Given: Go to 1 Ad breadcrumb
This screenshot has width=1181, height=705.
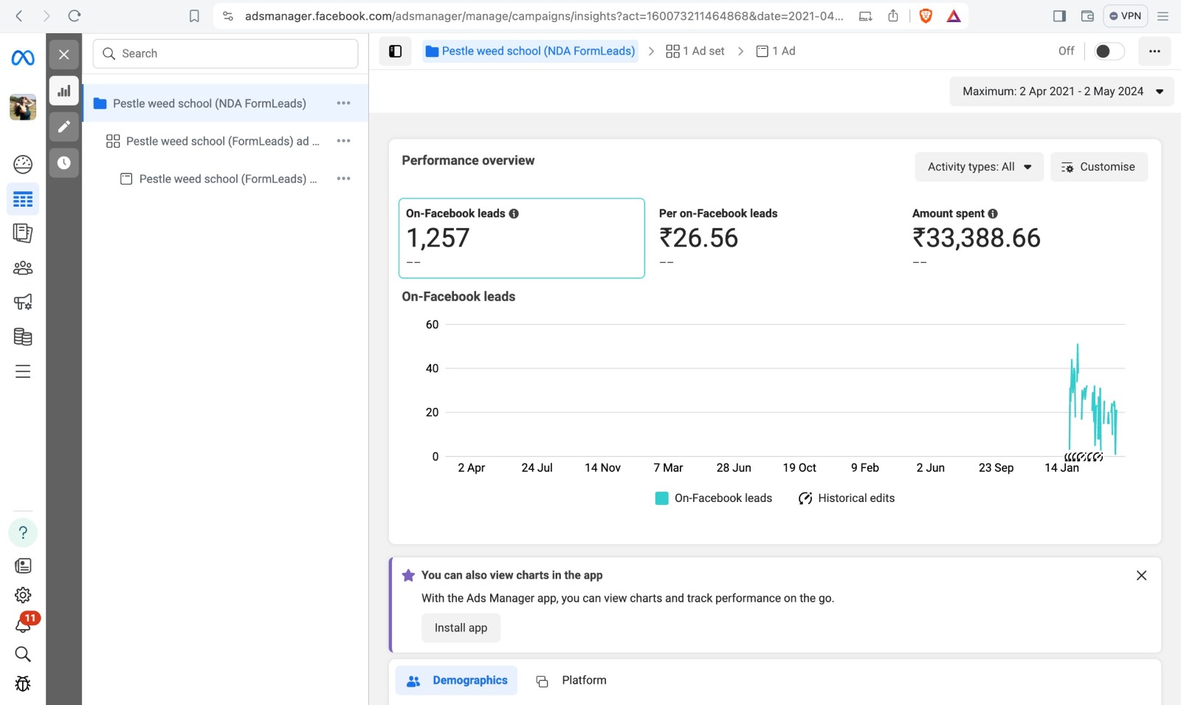Looking at the screenshot, I should (776, 51).
